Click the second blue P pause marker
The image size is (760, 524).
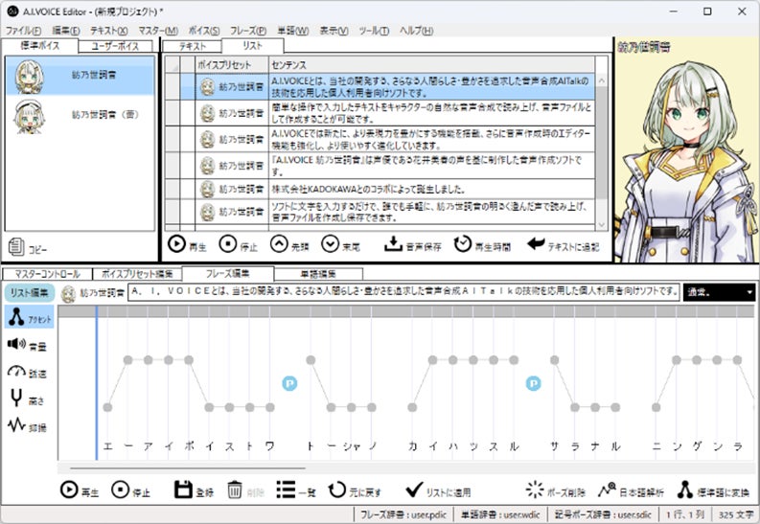click(x=533, y=383)
